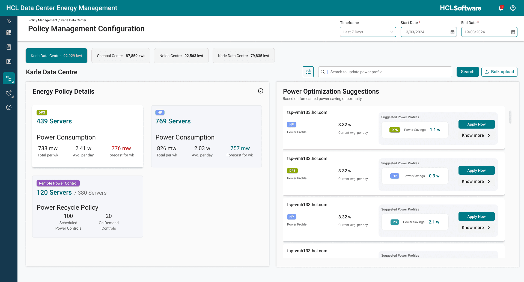Click the Search button
The image size is (524, 282).
[468, 72]
